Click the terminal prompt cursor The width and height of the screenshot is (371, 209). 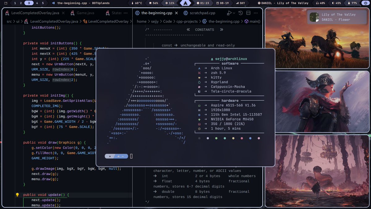pos(131,156)
